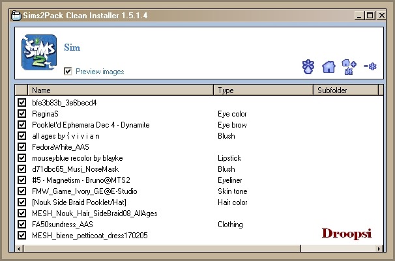
Task: Toggle the Preview images checkbox
Action: coord(68,71)
